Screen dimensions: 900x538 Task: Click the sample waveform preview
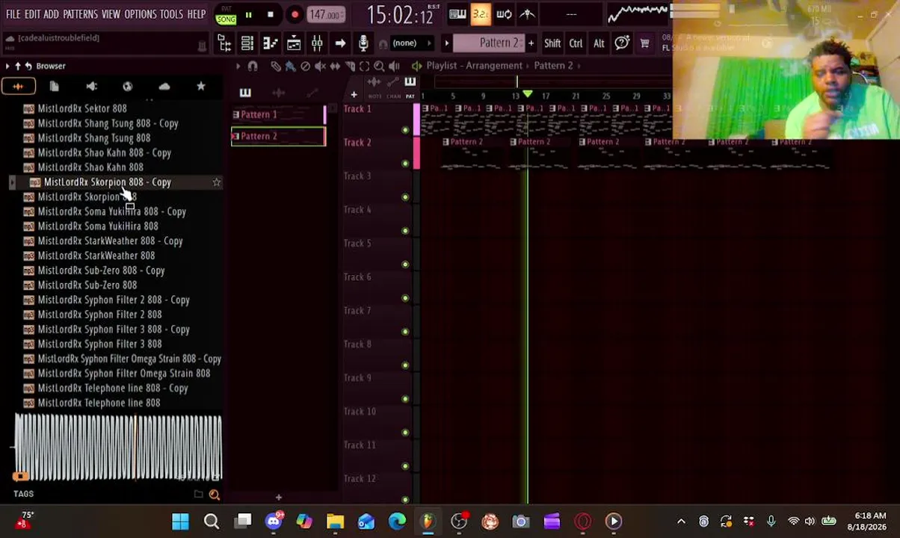click(118, 448)
